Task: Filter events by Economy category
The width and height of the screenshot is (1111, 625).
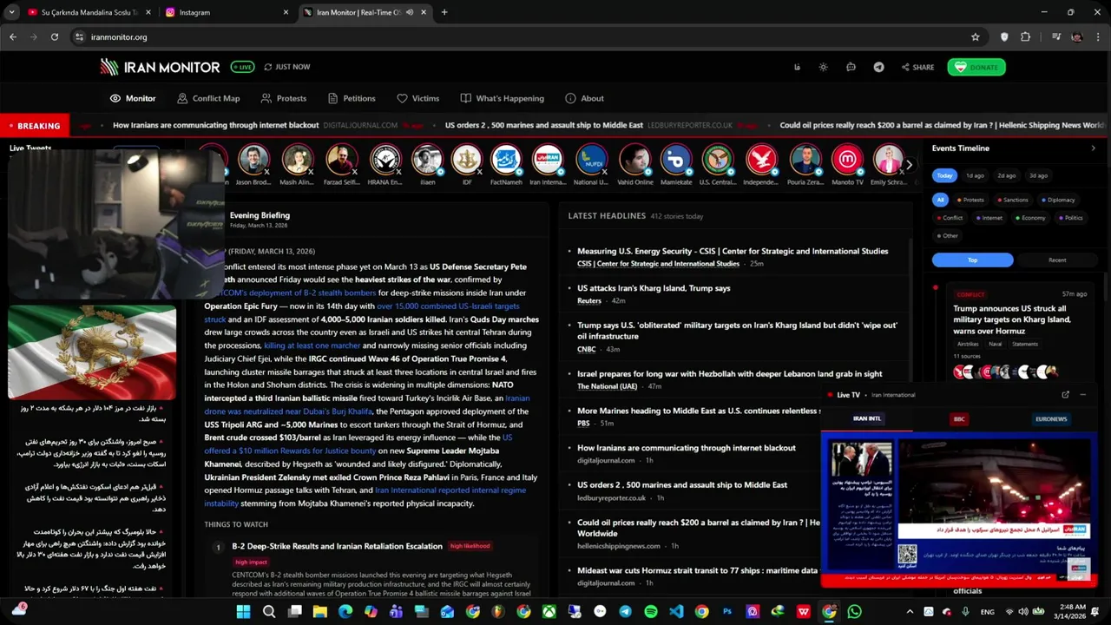Action: [x=1030, y=218]
